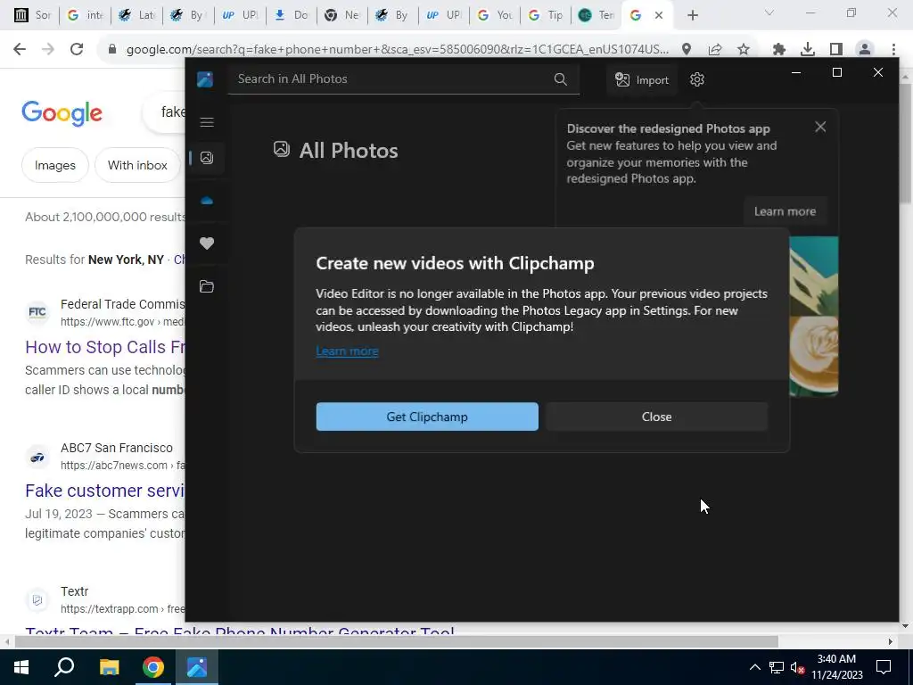913x685 pixels.
Task: Open Chrome extensions puzzle icon
Action: (x=779, y=50)
